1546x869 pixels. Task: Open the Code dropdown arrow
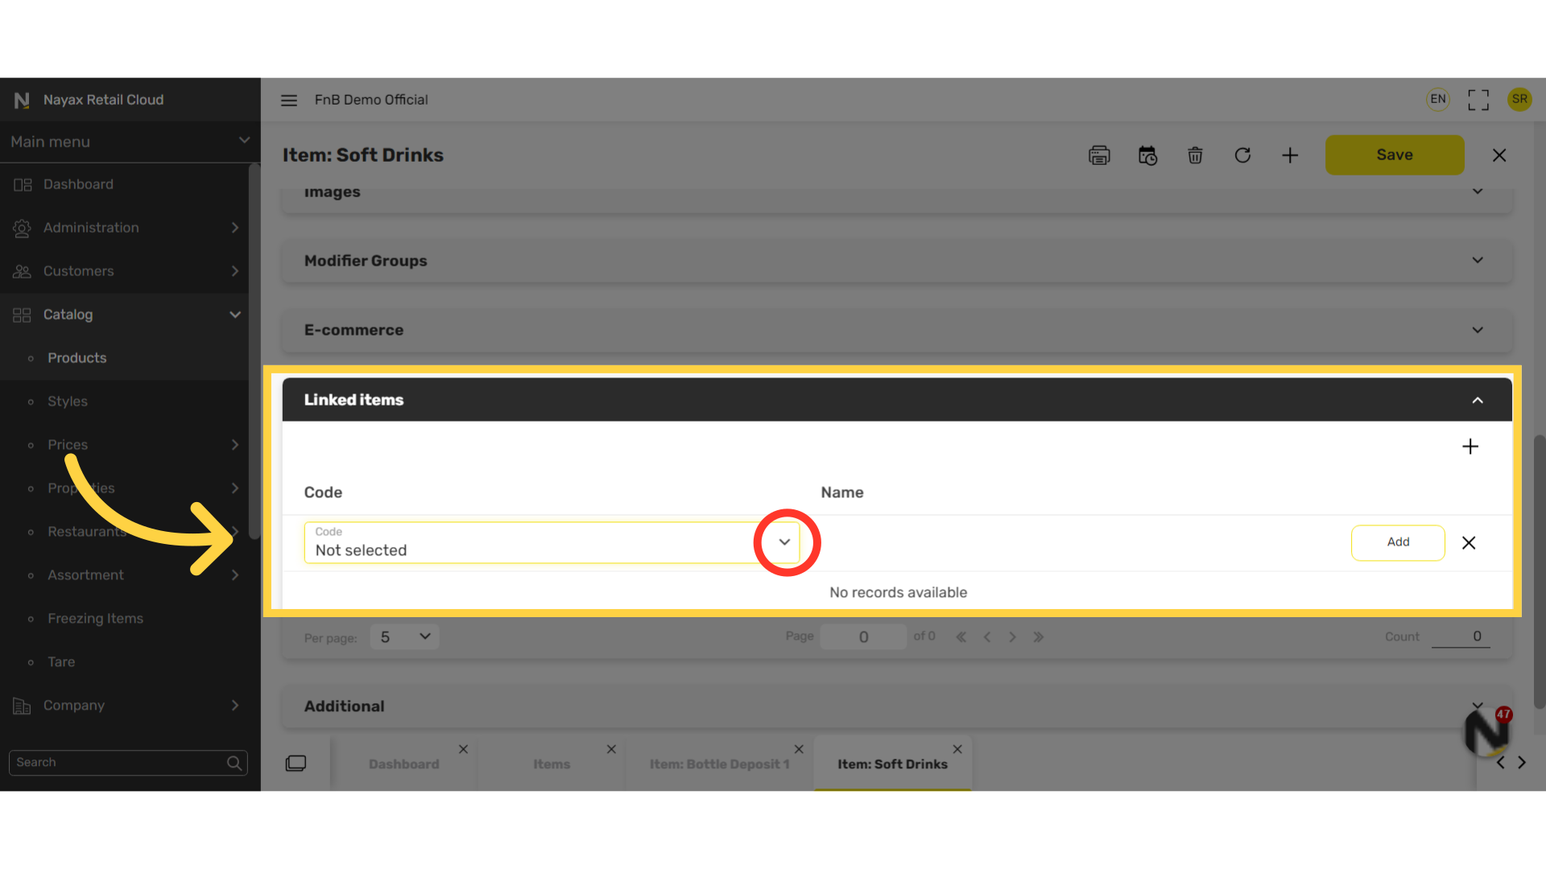coord(784,542)
